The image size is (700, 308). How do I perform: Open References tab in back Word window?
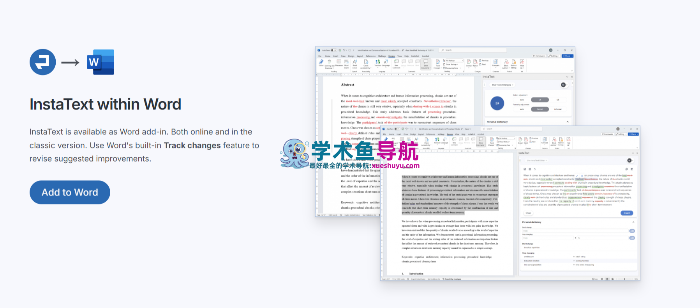pyautogui.click(x=370, y=56)
